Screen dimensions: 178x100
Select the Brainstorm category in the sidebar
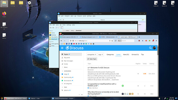(68, 81)
